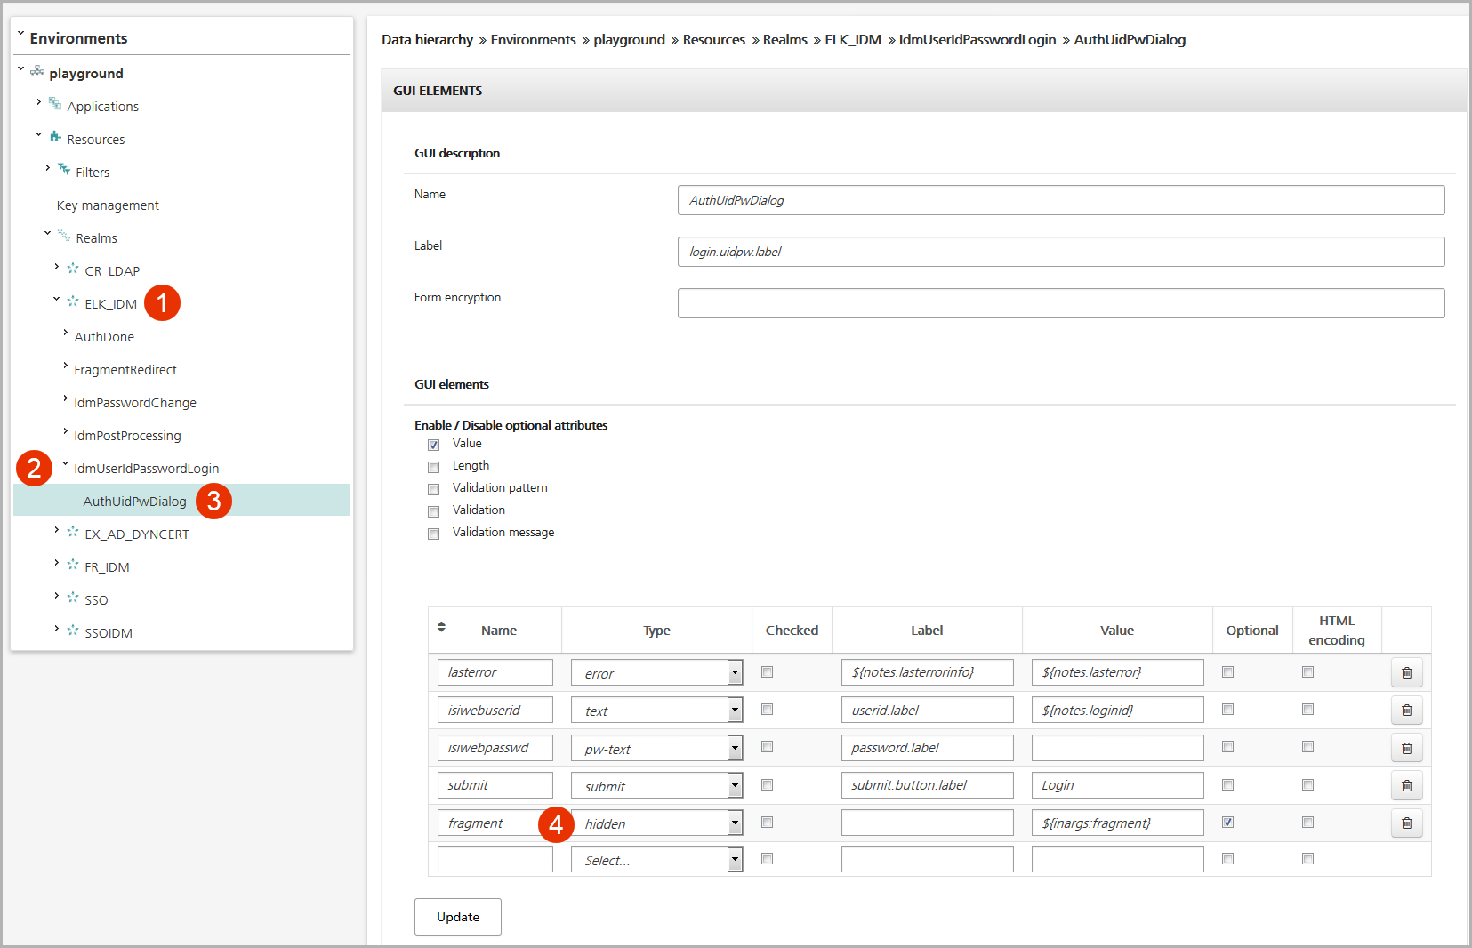Click the Update button
The image size is (1472, 948).
click(x=458, y=917)
